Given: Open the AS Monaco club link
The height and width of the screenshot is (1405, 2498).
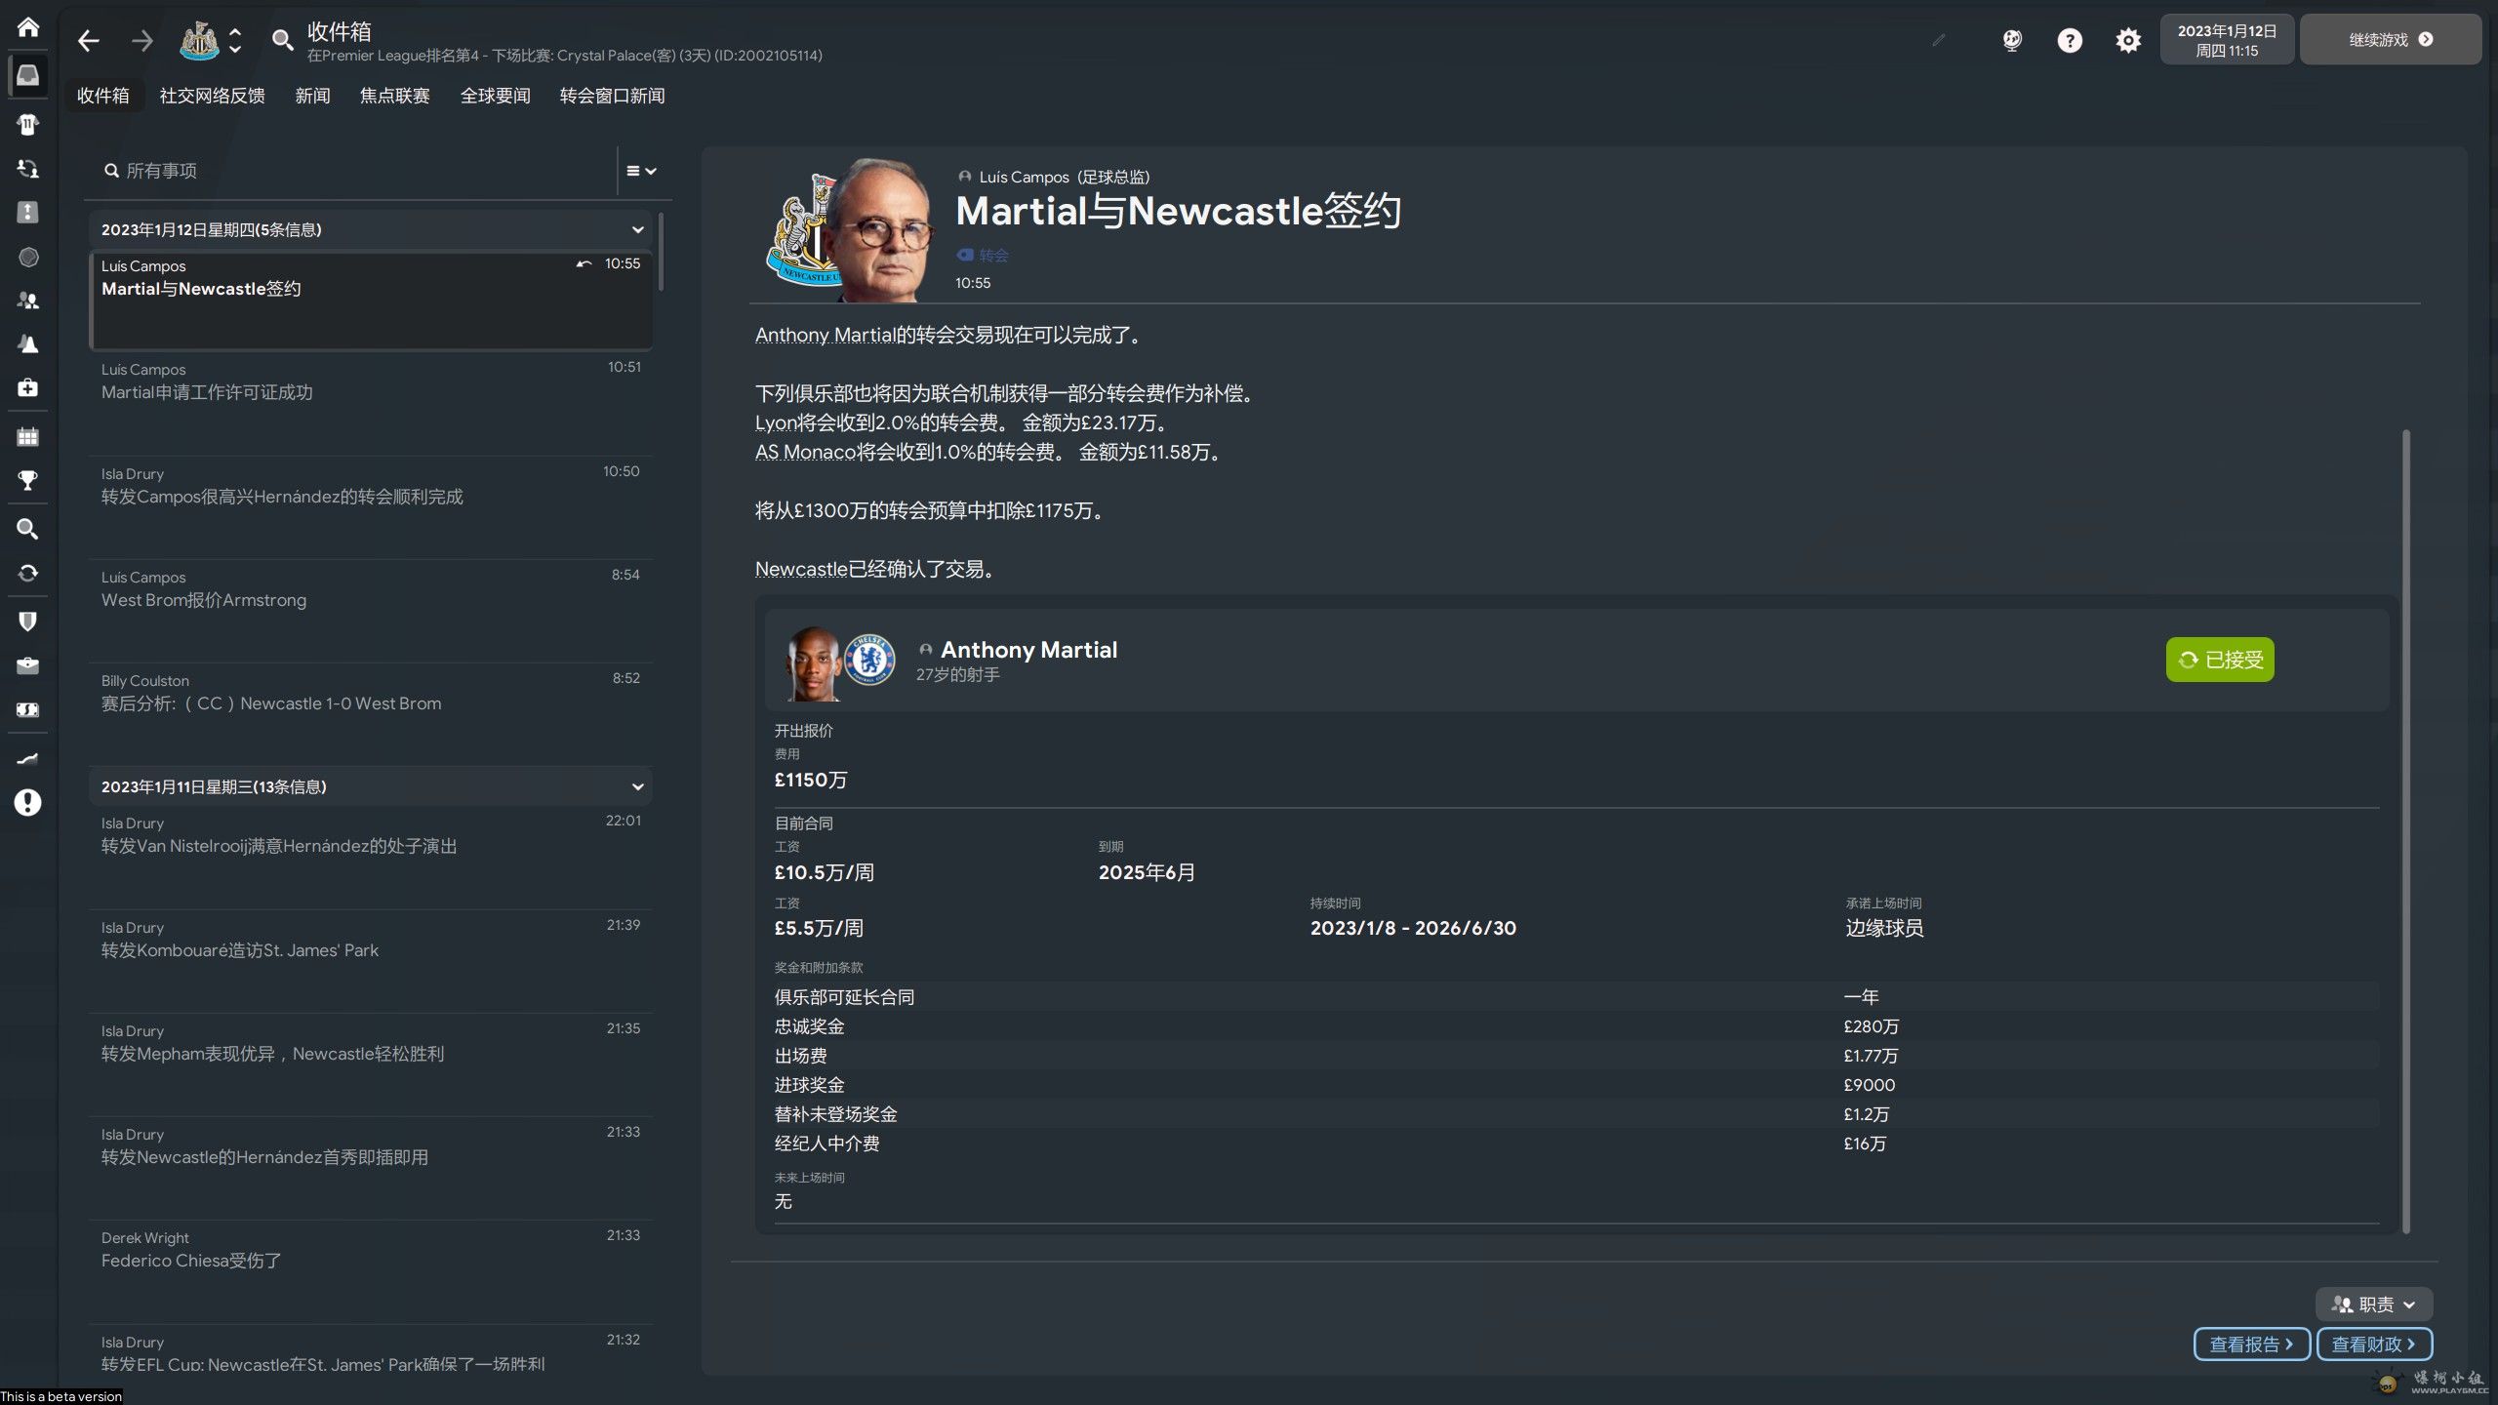Looking at the screenshot, I should 805,452.
